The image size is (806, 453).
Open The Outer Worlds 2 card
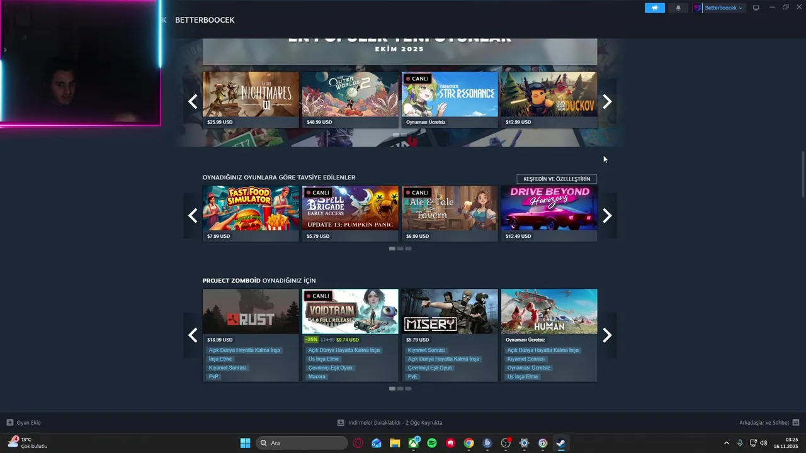350,99
